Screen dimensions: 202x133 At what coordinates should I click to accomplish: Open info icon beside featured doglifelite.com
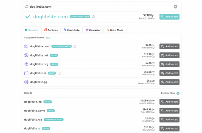(93, 17)
